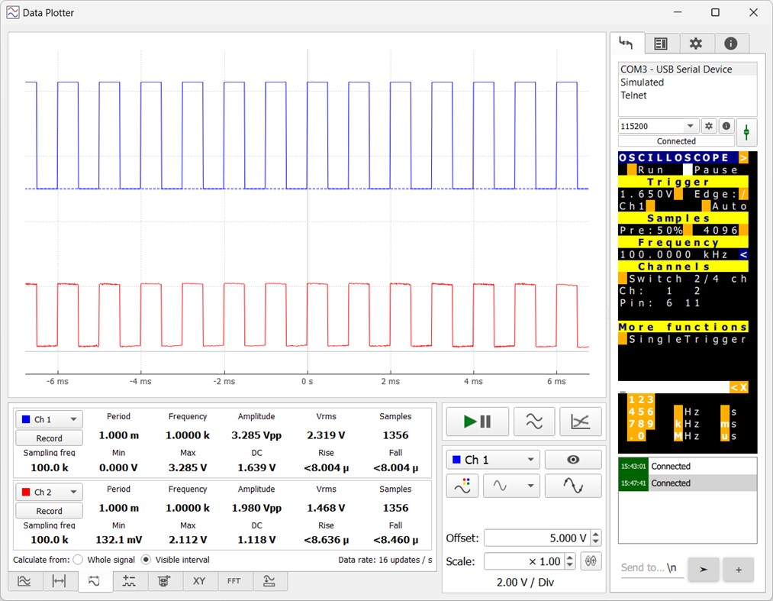The width and height of the screenshot is (773, 601).
Task: Click the scale lock icon beside Scale field
Action: tap(588, 561)
